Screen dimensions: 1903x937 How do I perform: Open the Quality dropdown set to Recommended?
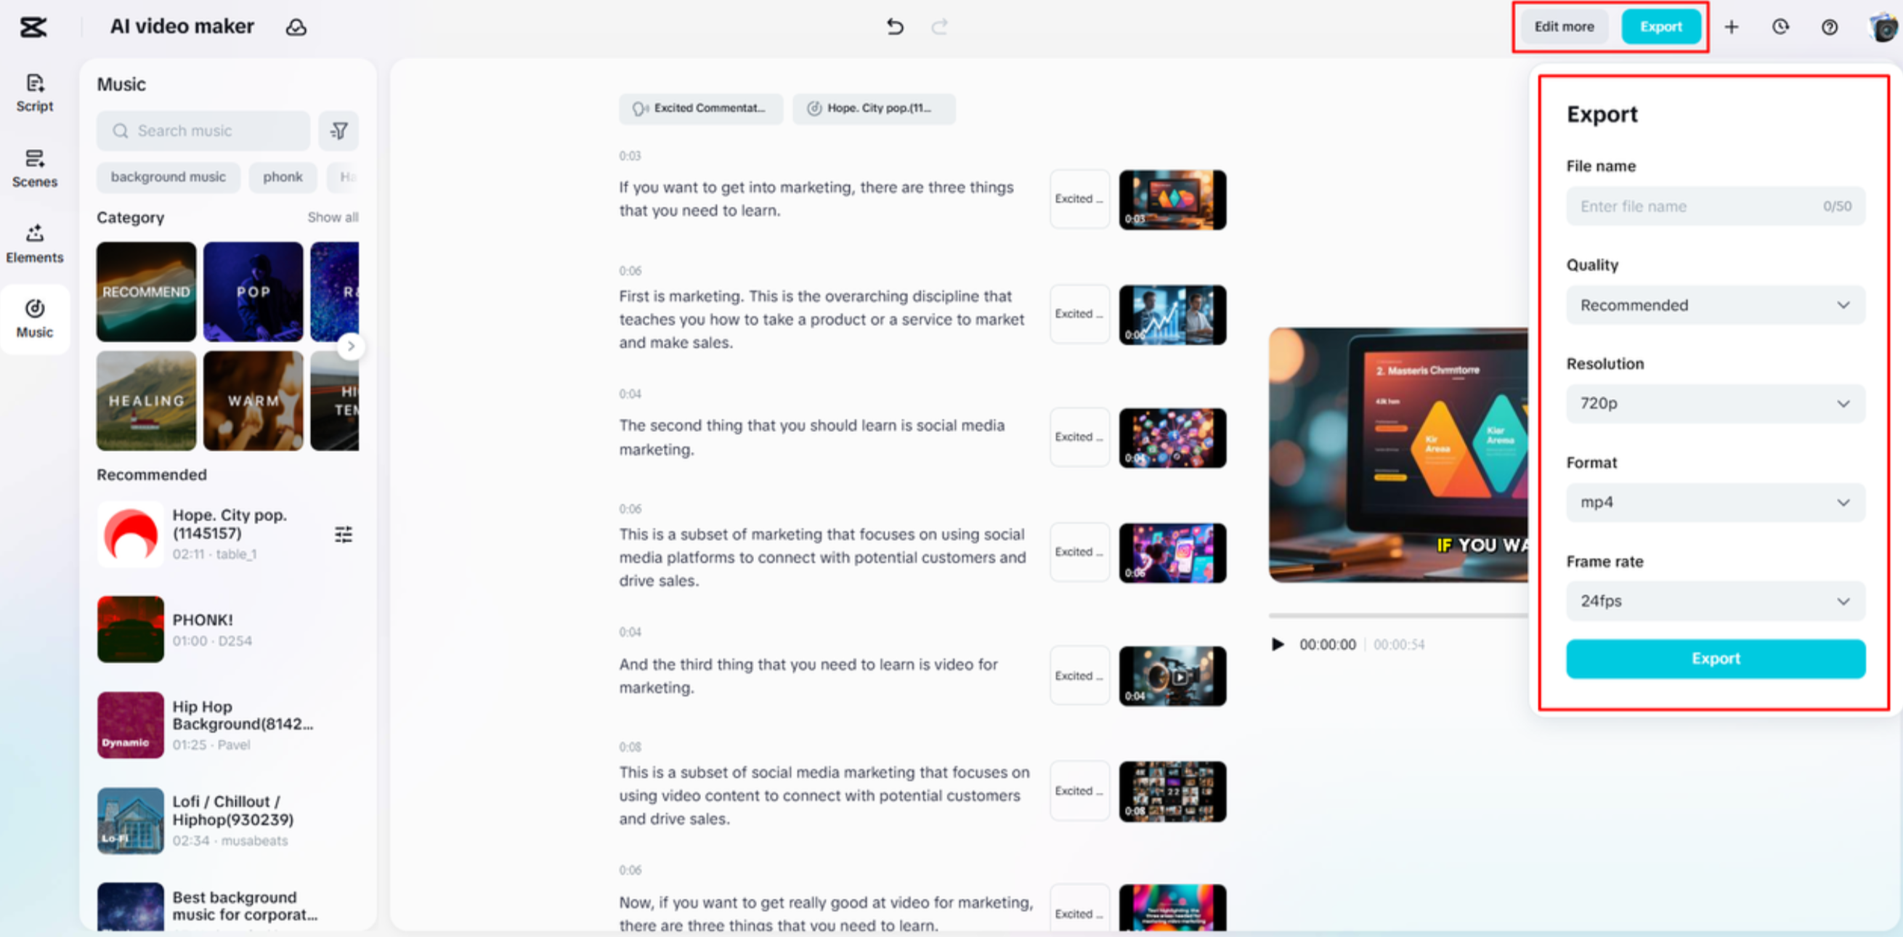tap(1716, 304)
